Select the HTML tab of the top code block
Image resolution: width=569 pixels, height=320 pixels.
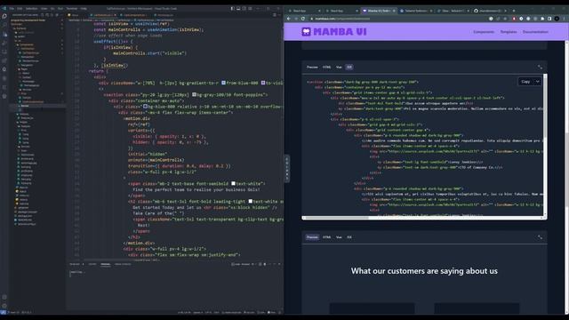326,68
